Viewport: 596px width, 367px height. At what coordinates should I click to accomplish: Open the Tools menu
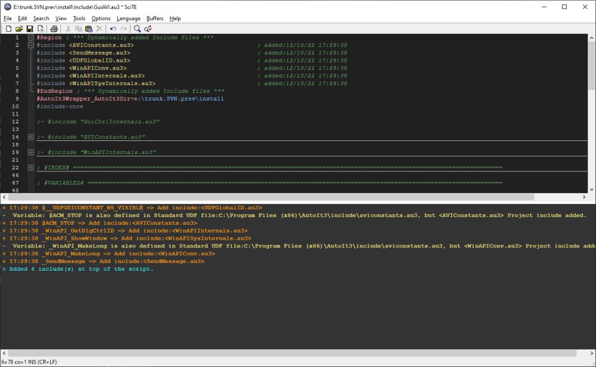click(79, 18)
